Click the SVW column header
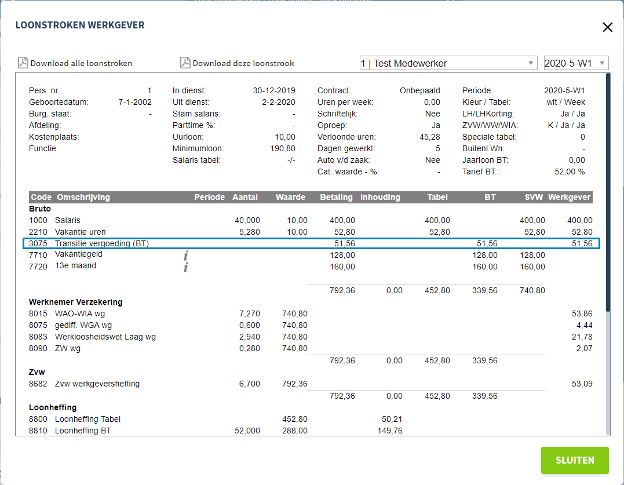The width and height of the screenshot is (624, 485). 534,198
